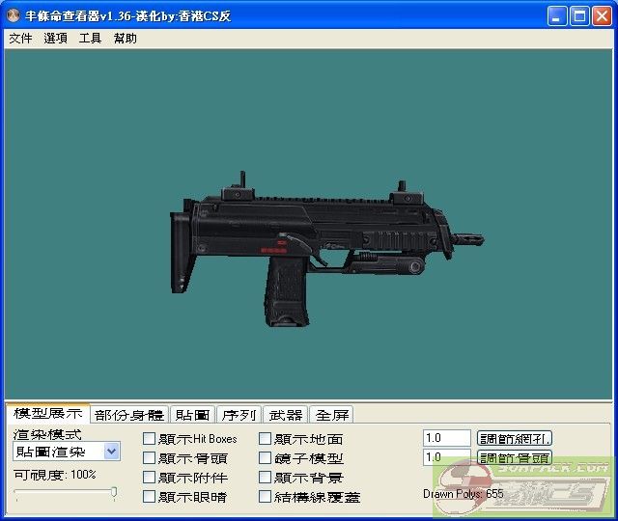This screenshot has width=618, height=521.
Task: Click the 可視度 opacity slider handle
Action: [114, 493]
